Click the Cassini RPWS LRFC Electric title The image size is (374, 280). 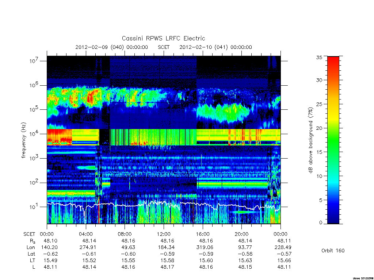[163, 38]
